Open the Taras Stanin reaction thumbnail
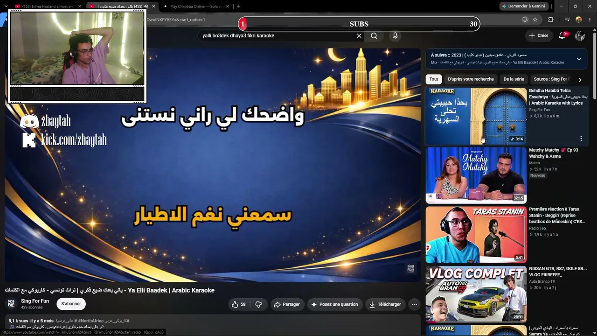The width and height of the screenshot is (597, 336). (x=476, y=235)
